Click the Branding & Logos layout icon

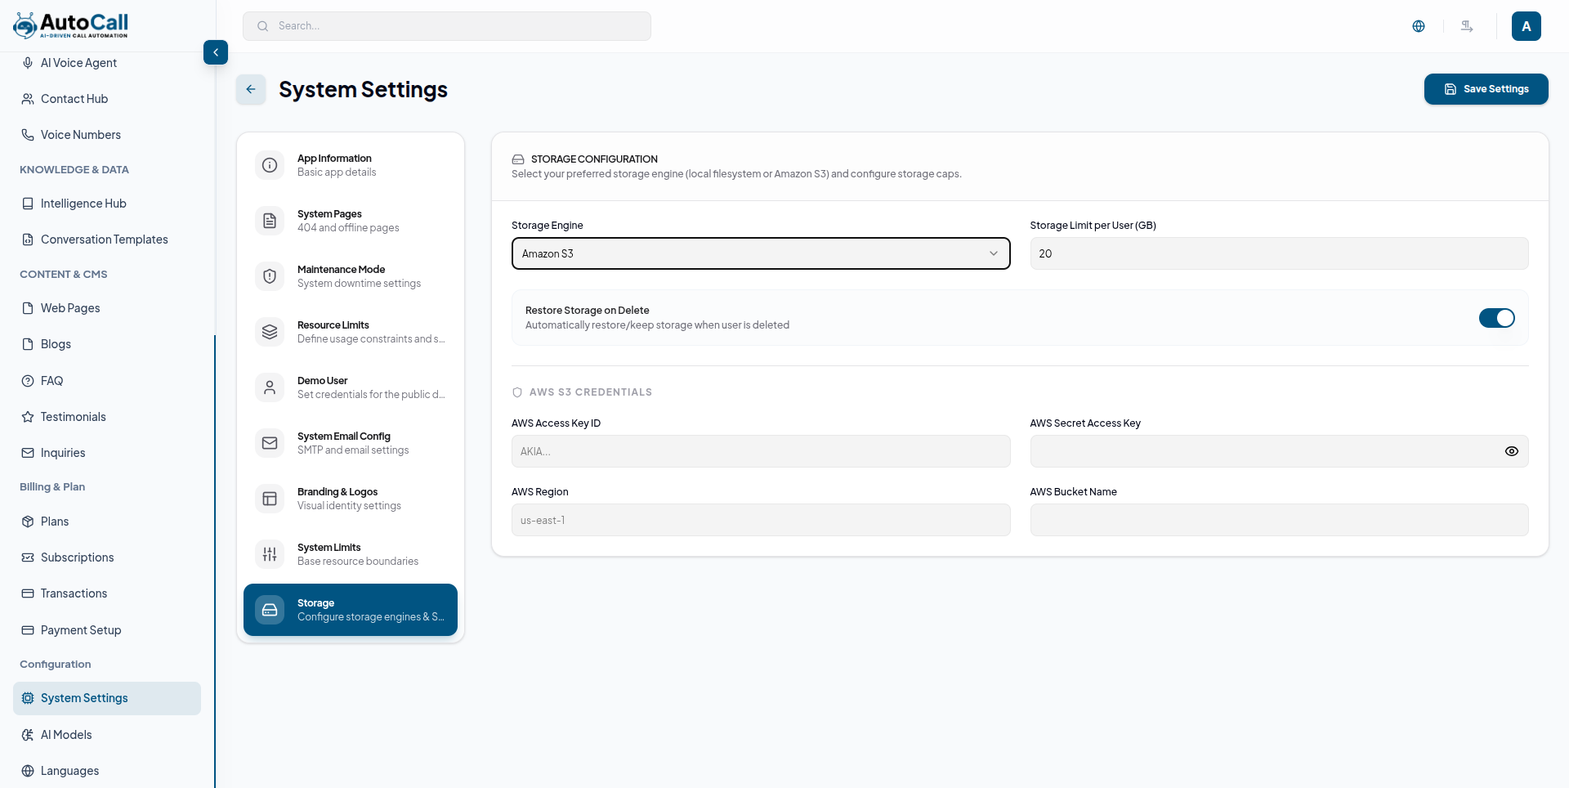click(270, 499)
